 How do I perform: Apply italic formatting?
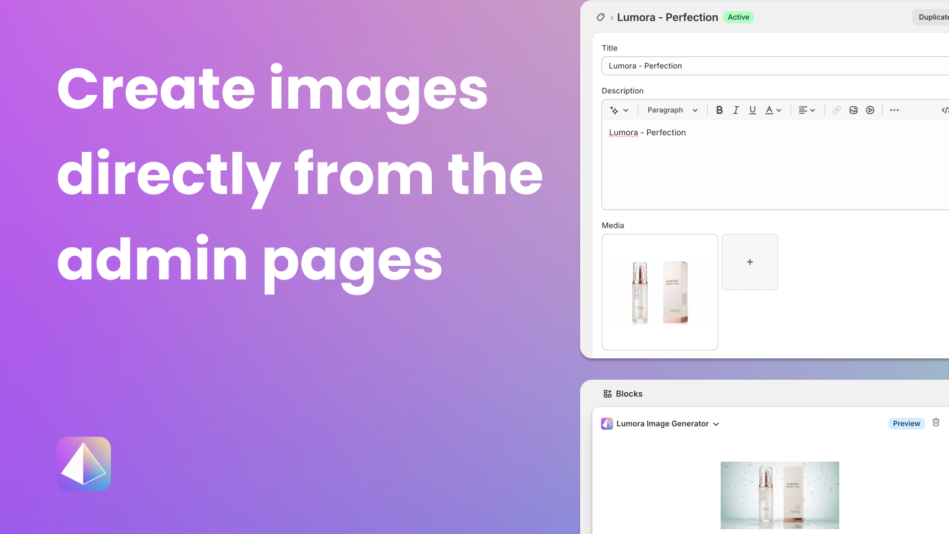(735, 110)
